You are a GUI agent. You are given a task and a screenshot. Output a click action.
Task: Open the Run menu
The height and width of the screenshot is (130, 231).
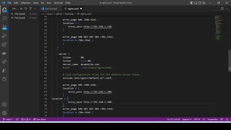click(x=49, y=3)
